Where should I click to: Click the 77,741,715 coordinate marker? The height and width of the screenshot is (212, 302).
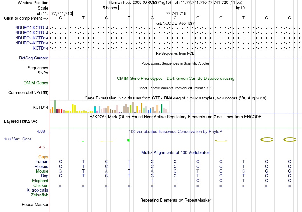click(176, 13)
